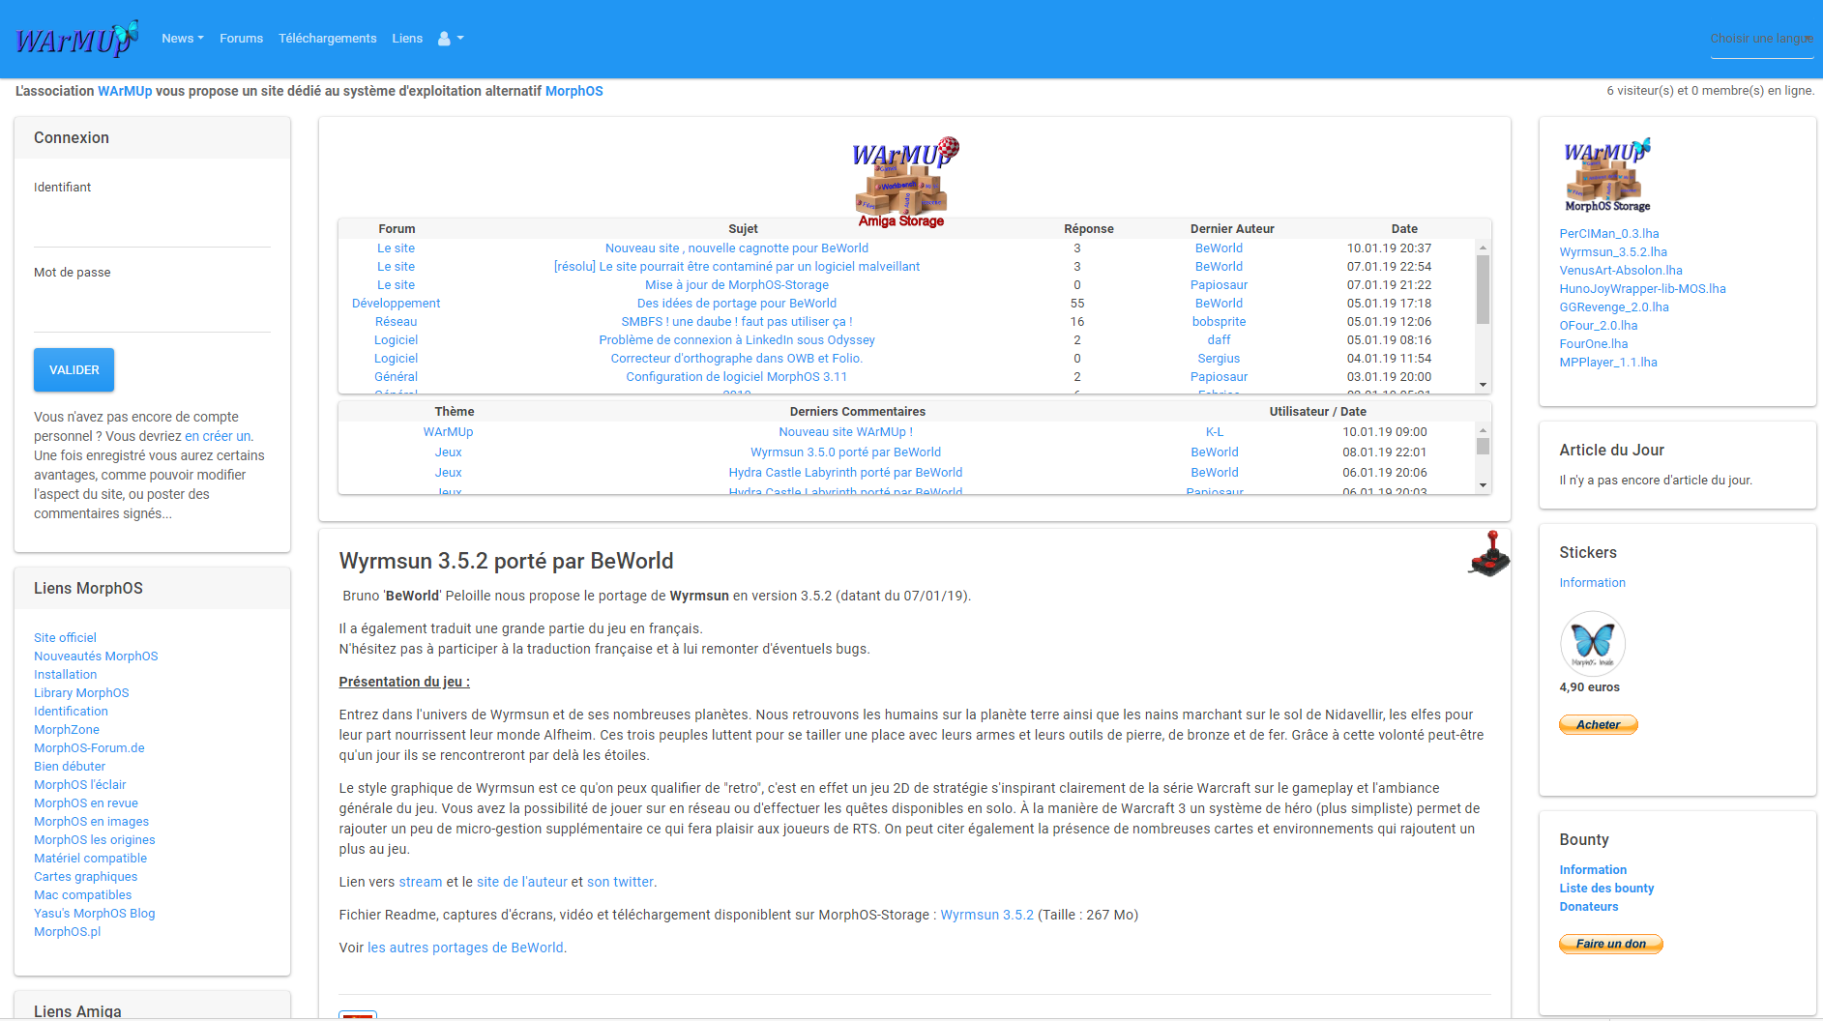Open topic 'Problème de connexion à LinkedIn sous Odyssey'
1823x1021 pixels.
[x=737, y=340]
